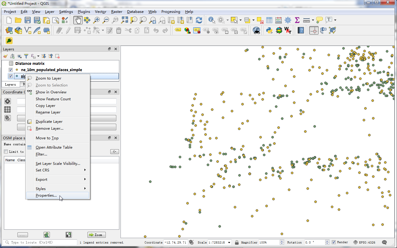Open the Vector menu
This screenshot has height=248, width=397.
click(101, 12)
